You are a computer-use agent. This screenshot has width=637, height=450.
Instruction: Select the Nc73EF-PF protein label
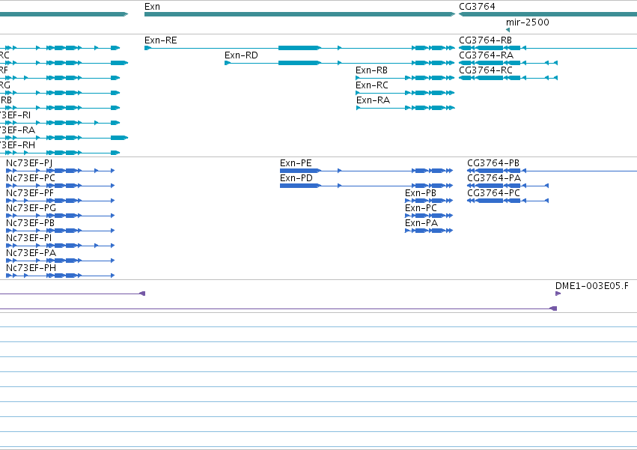tap(30, 193)
